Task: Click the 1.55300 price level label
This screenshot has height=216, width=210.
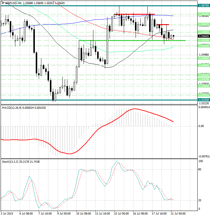Action: coord(204,46)
